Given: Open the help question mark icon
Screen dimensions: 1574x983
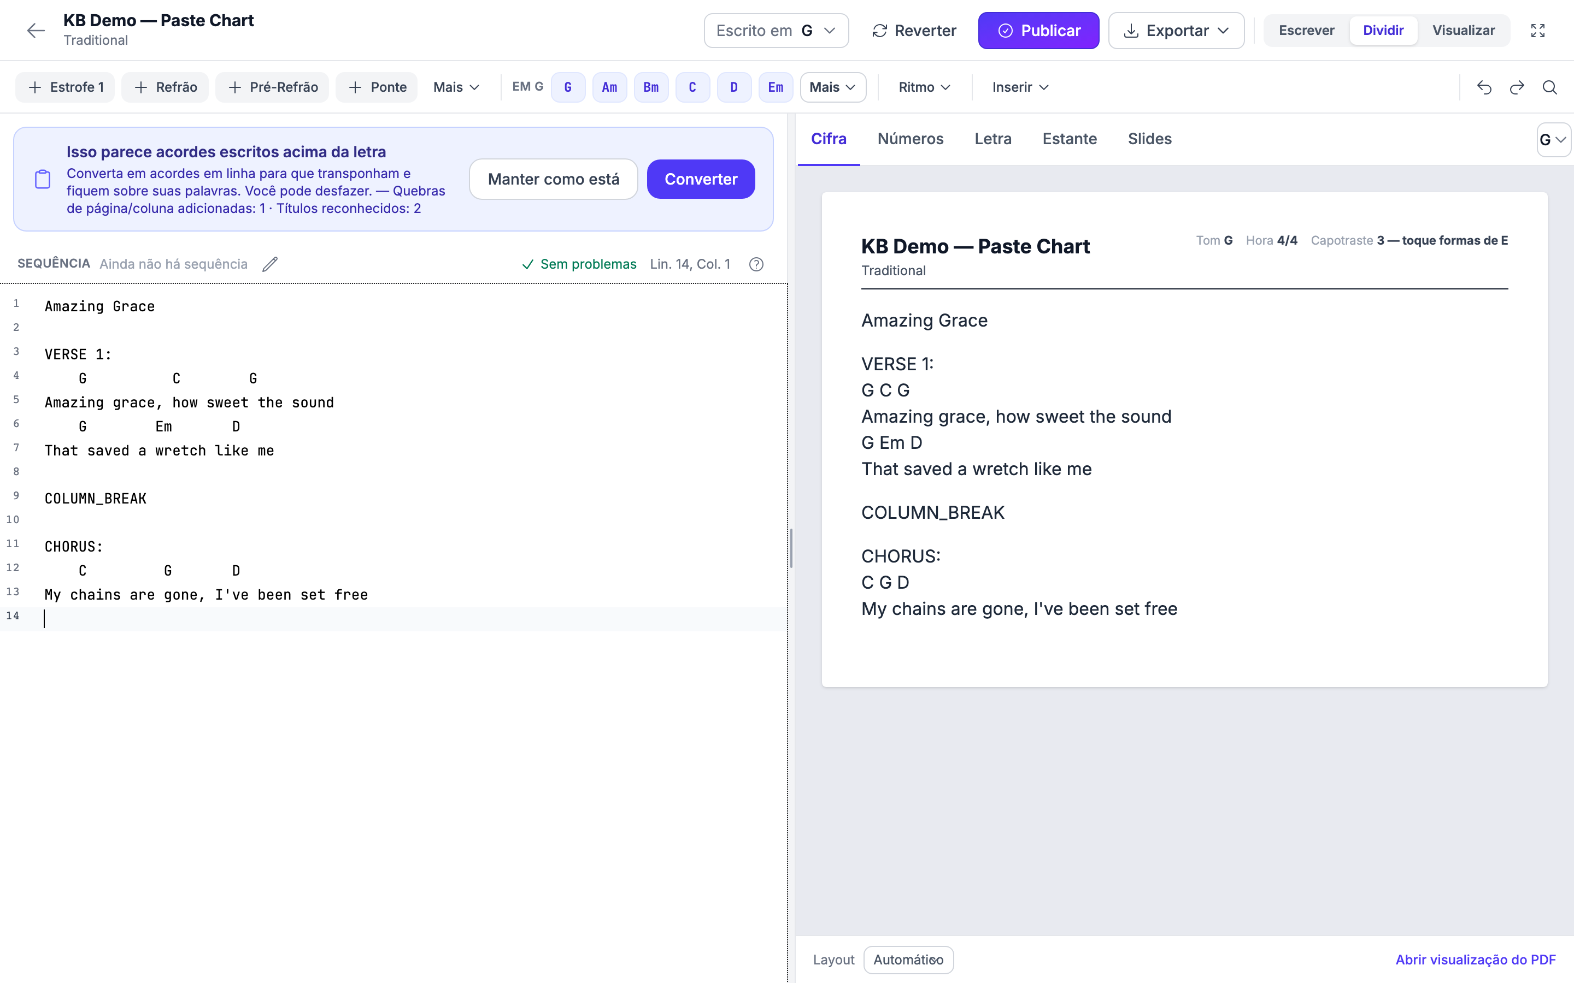Looking at the screenshot, I should pyautogui.click(x=756, y=264).
